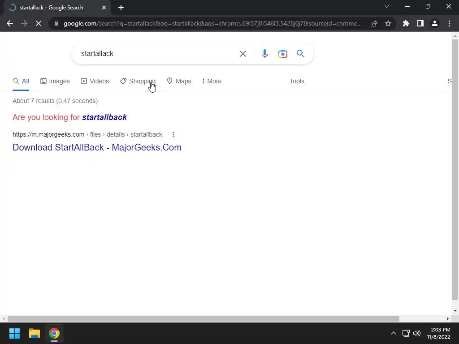Open volume control in system tray
The width and height of the screenshot is (459, 344).
(417, 333)
